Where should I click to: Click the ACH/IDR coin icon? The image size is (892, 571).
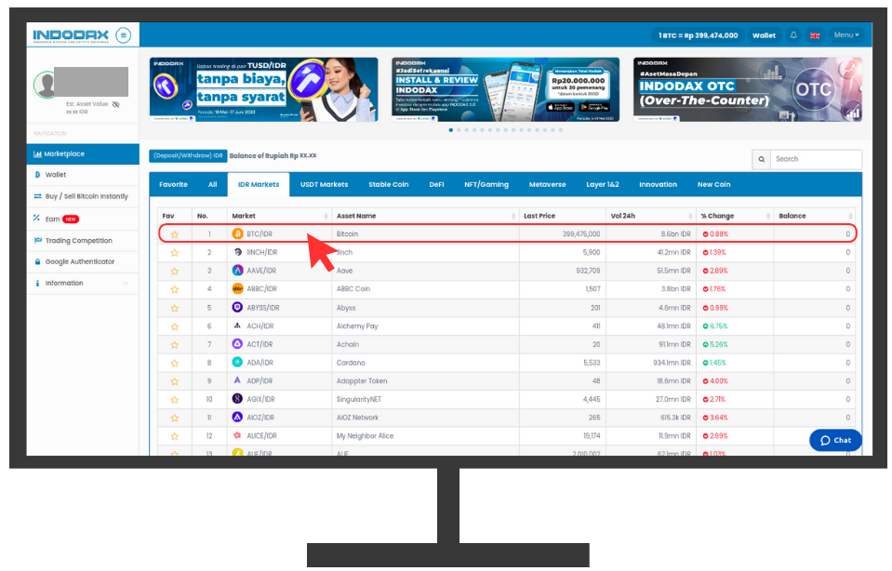coord(238,325)
